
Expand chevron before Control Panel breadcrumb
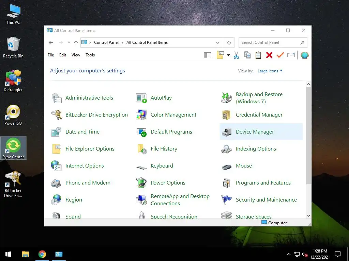(x=90, y=42)
